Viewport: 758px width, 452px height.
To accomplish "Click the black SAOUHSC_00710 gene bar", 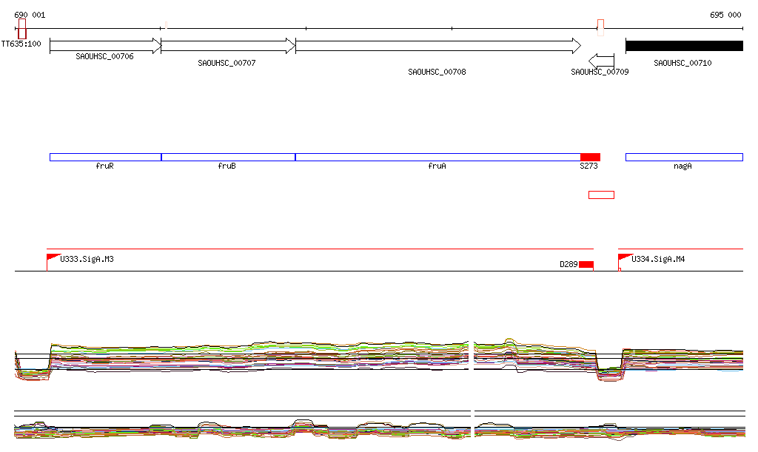I will coord(683,46).
